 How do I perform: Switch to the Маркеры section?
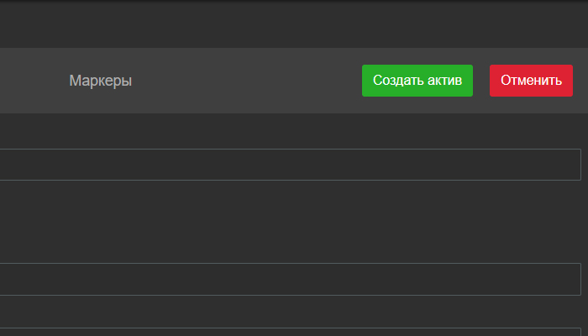(x=101, y=81)
